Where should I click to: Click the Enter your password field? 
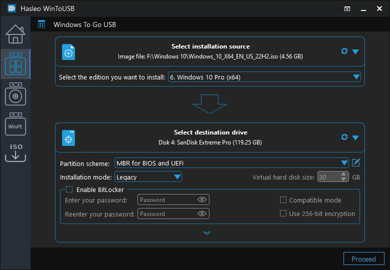coord(173,199)
